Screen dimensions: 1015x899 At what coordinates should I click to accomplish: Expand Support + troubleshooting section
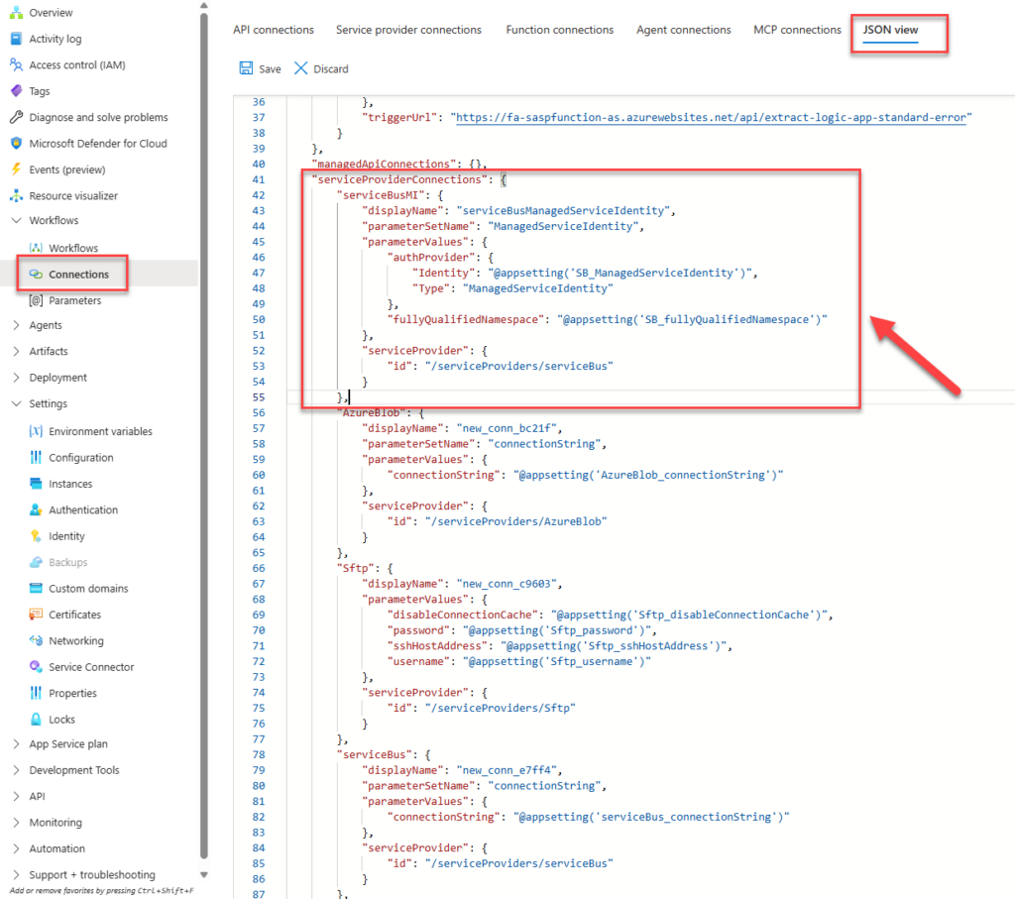coord(16,875)
